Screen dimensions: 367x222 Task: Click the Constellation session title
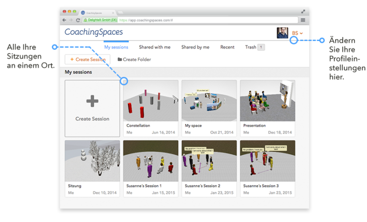tap(138, 126)
